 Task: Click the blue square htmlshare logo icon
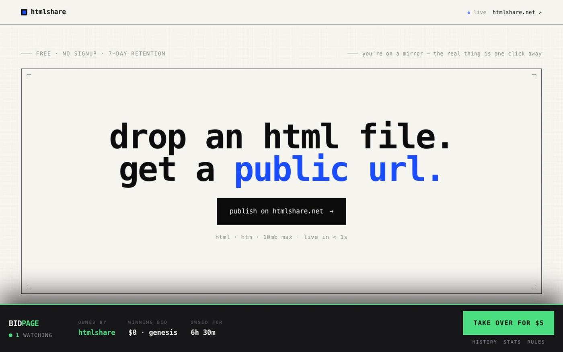pos(24,12)
